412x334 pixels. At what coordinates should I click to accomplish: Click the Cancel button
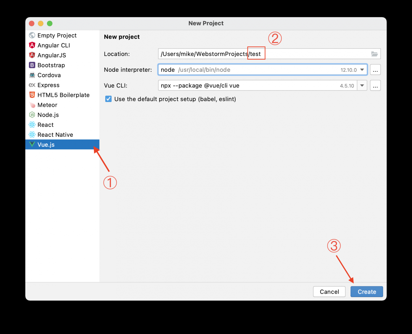pos(329,292)
